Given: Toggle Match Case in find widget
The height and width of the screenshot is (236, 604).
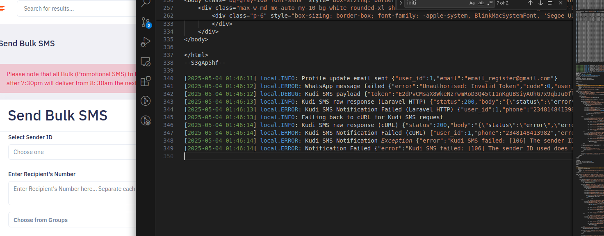Looking at the screenshot, I should tap(472, 3).
